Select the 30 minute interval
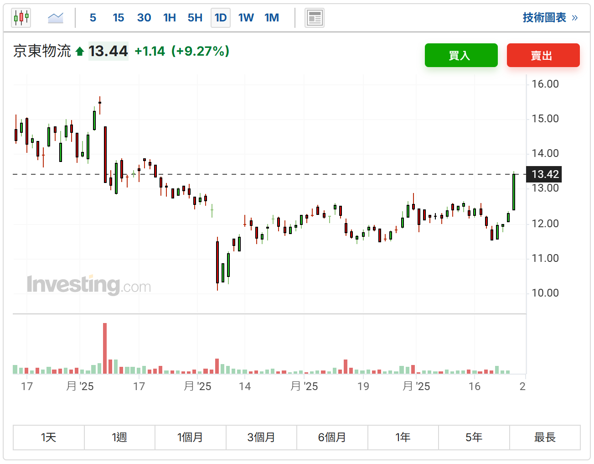 (x=144, y=18)
